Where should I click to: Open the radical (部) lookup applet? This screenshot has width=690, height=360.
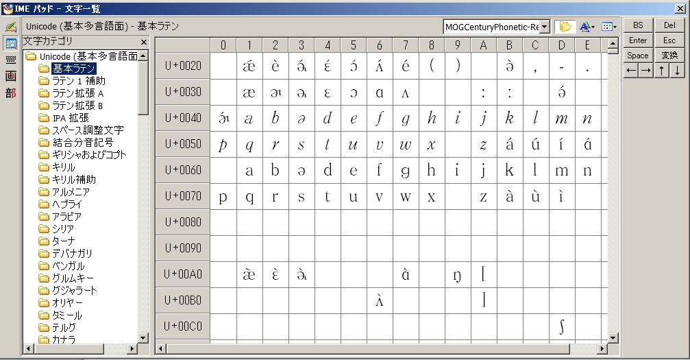(x=10, y=93)
